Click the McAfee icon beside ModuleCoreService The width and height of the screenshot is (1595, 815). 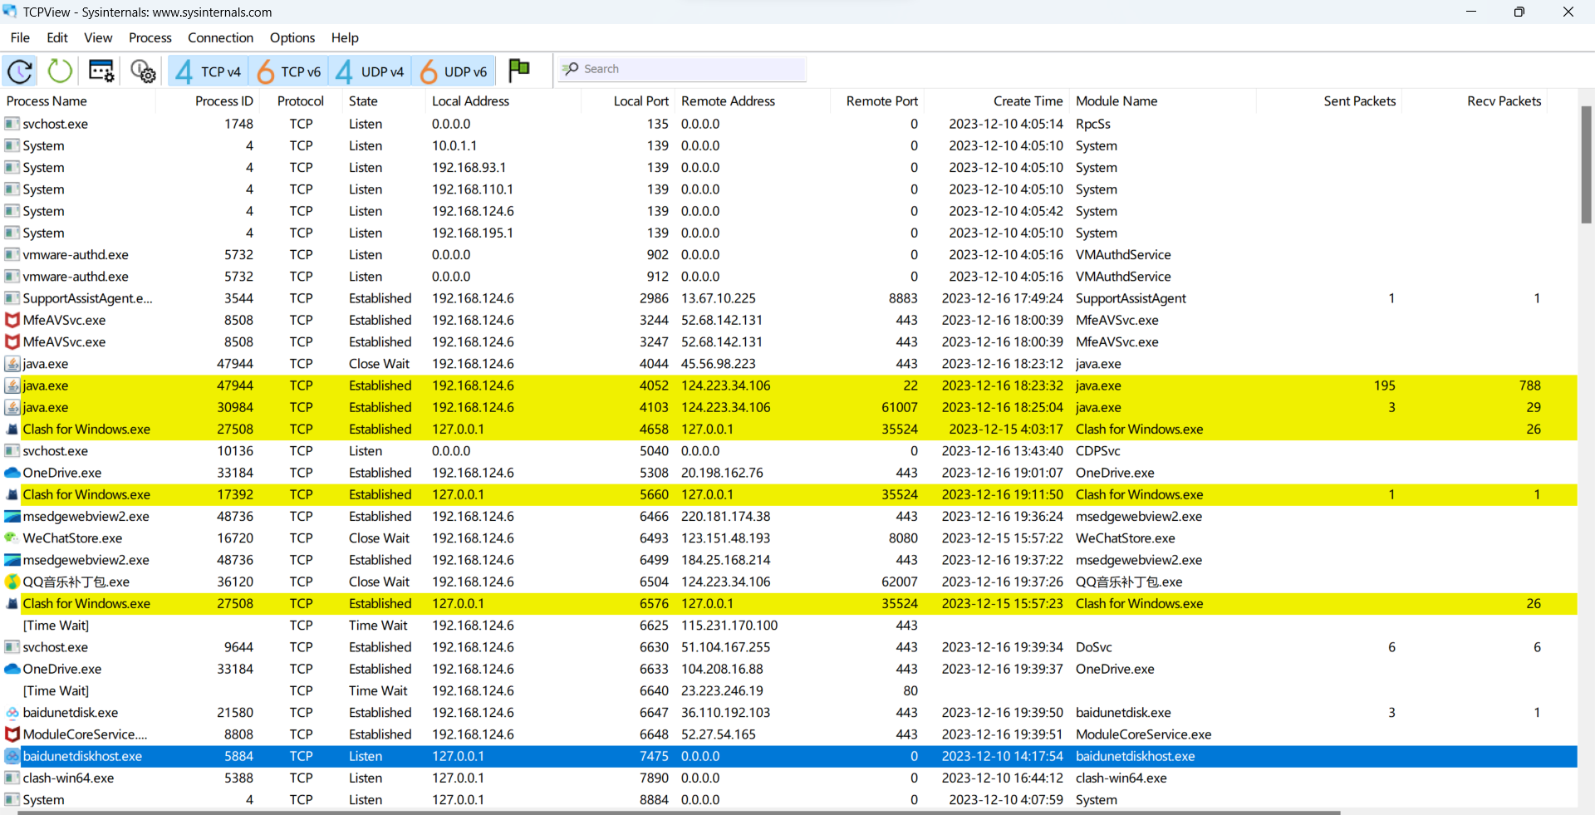(12, 734)
